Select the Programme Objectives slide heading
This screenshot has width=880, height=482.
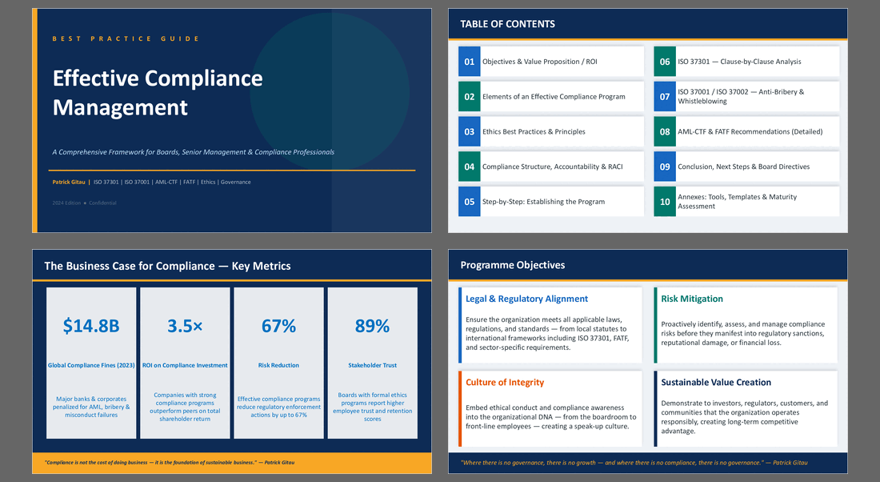click(x=512, y=265)
